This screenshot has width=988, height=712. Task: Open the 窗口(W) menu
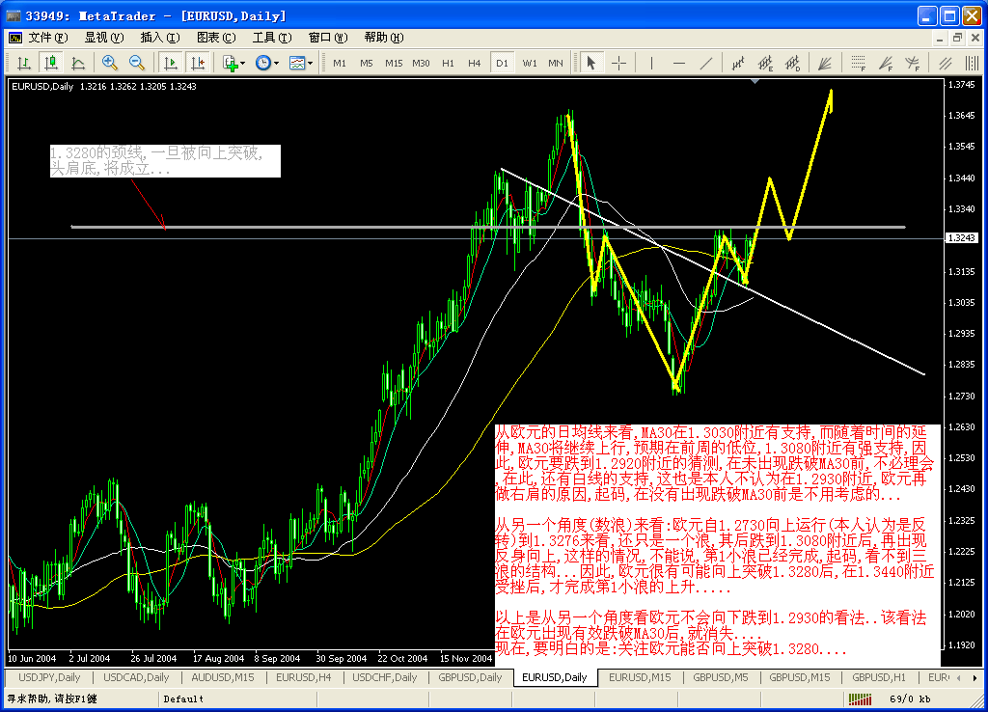tap(328, 38)
